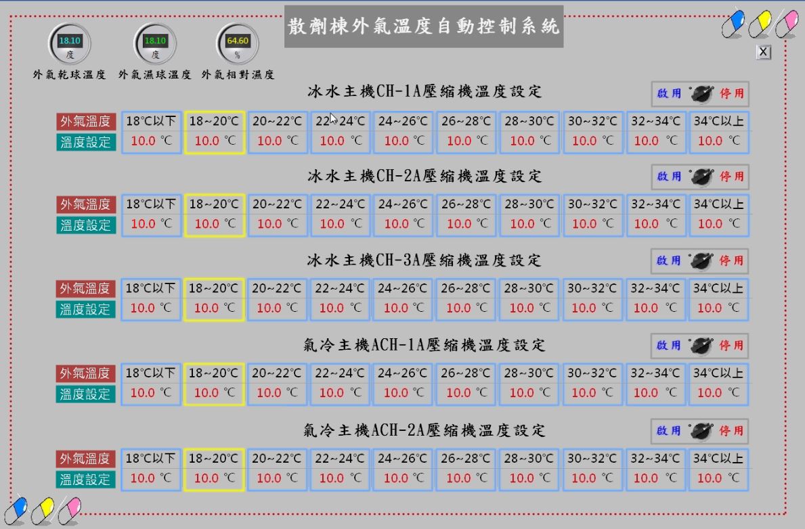This screenshot has height=529, width=805.
Task: Click the yellow capsule icon at bottom left
Action: (x=42, y=510)
